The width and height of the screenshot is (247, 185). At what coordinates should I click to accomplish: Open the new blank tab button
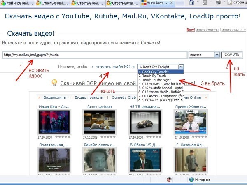point(179,3)
